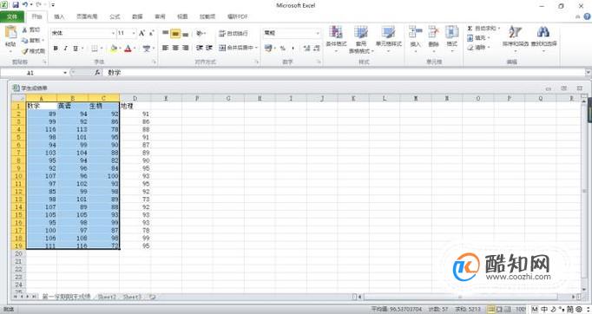Click the Insert cells icon
The image size is (592, 314).
[x=415, y=32]
